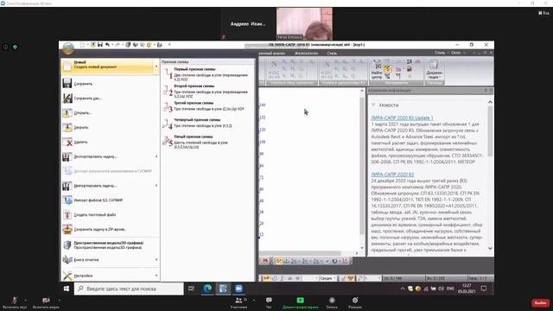Open the 'Стиль' dropdown in the ribbon header
The height and width of the screenshot is (311, 553).
(441, 53)
